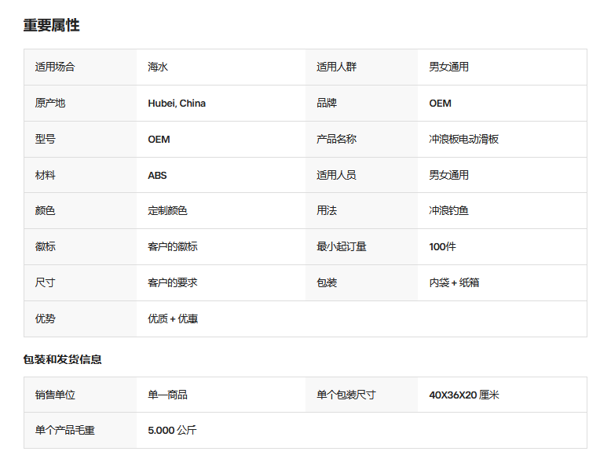
Task: Click the 冲浪板电动滑板 value
Action: pos(464,139)
